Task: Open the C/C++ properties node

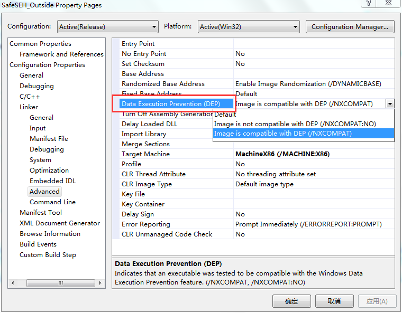Action: [x=30, y=97]
